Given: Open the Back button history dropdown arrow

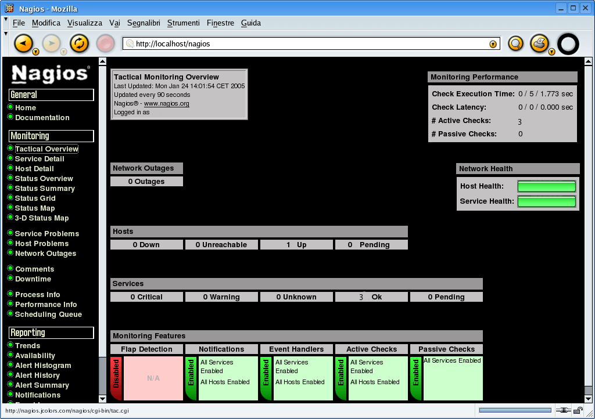Looking at the screenshot, I should tap(35, 52).
